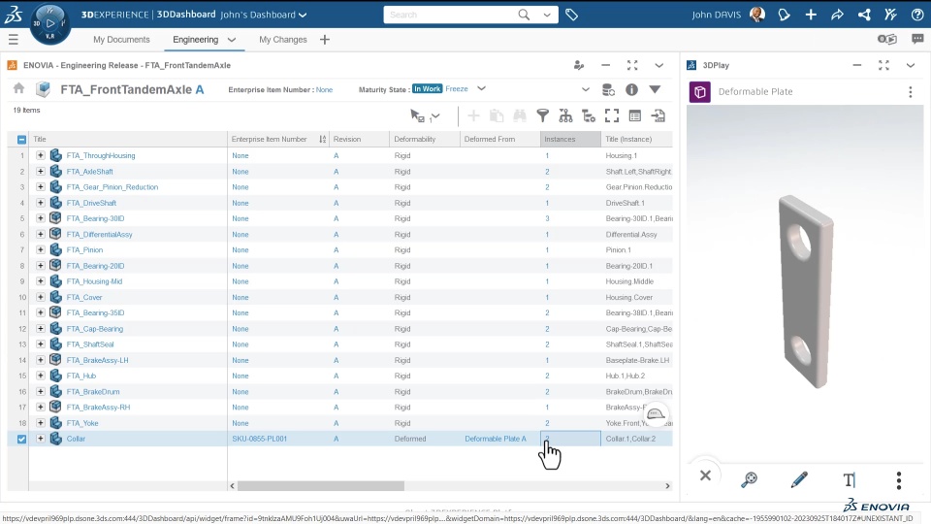Uncheck the Collar row checkbox
Viewport: 931px width, 524px height.
22,439
